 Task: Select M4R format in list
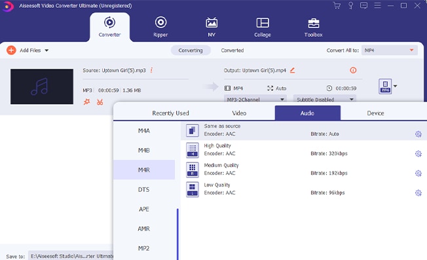[144, 170]
